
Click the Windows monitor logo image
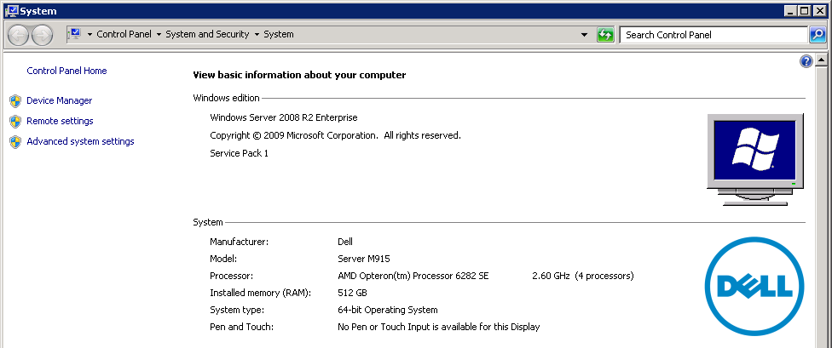click(755, 159)
